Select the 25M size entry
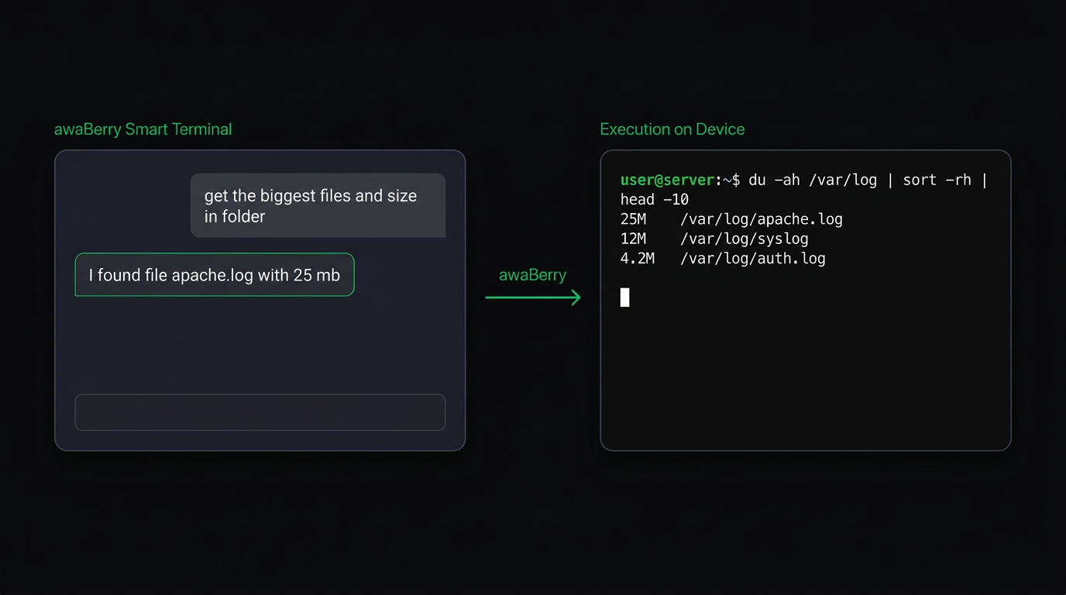 click(633, 218)
